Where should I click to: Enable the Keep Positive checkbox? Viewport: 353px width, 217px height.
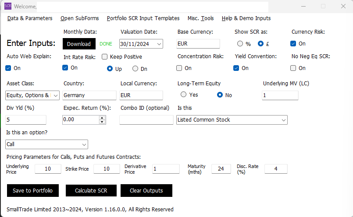pyautogui.click(x=105, y=56)
